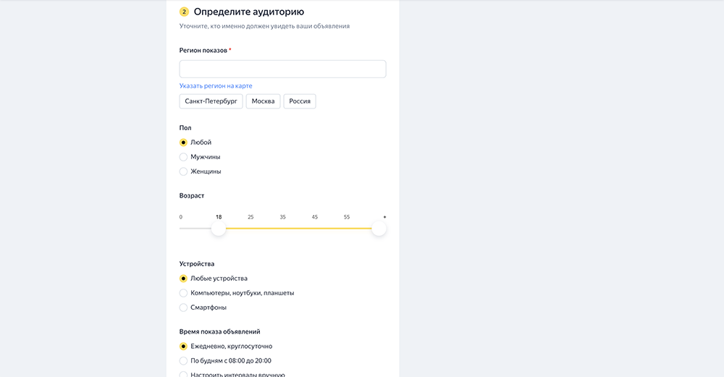Viewport: 724px width, 377px height.
Task: Select Настроить интервалы вручную option
Action: (x=184, y=374)
